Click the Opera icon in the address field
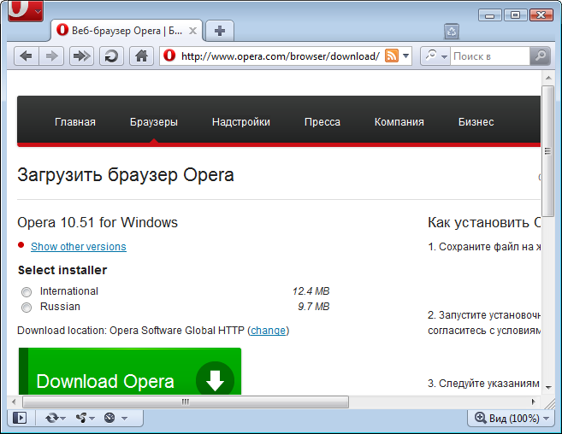The height and width of the screenshot is (434, 562). (169, 56)
